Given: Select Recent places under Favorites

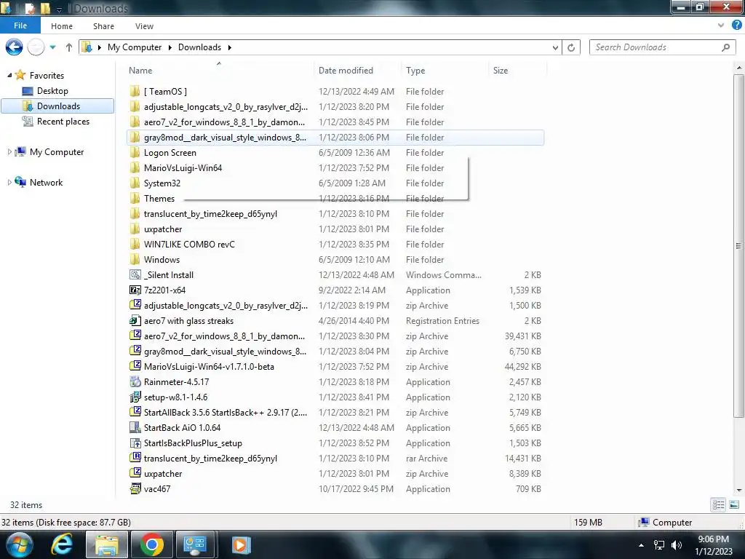Looking at the screenshot, I should [x=63, y=122].
